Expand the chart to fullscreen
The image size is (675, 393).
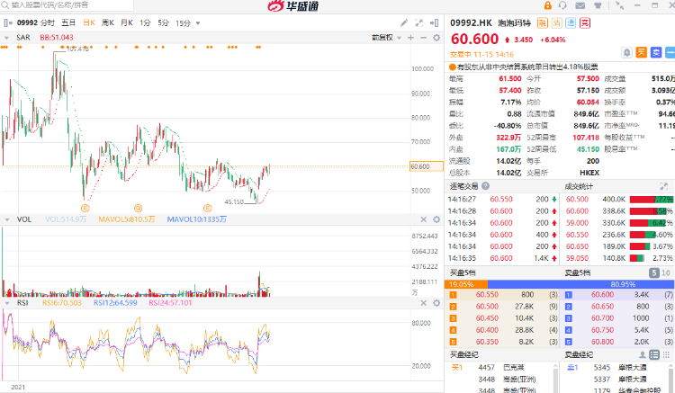418,22
